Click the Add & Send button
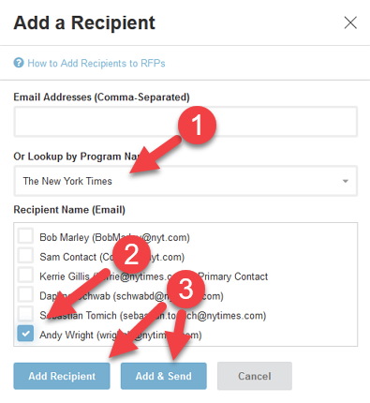 click(164, 376)
